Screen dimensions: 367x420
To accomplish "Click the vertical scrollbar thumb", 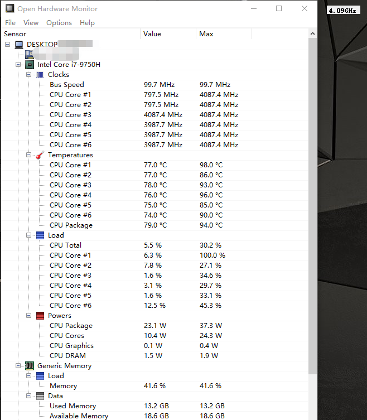I will pos(312,206).
